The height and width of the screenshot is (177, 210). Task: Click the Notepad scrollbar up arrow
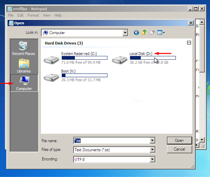click(x=202, y=22)
